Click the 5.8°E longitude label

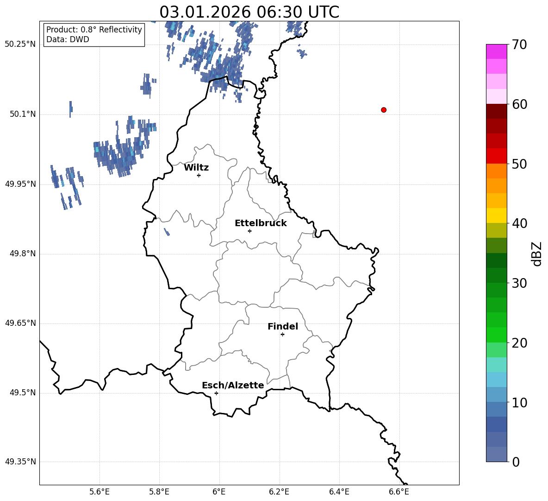click(159, 492)
